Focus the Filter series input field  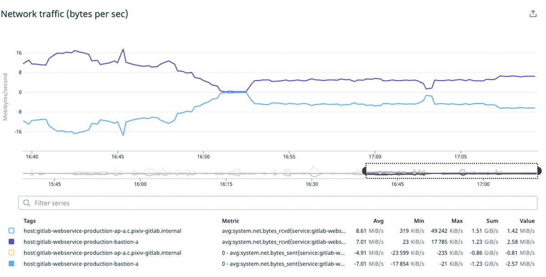click(x=278, y=203)
